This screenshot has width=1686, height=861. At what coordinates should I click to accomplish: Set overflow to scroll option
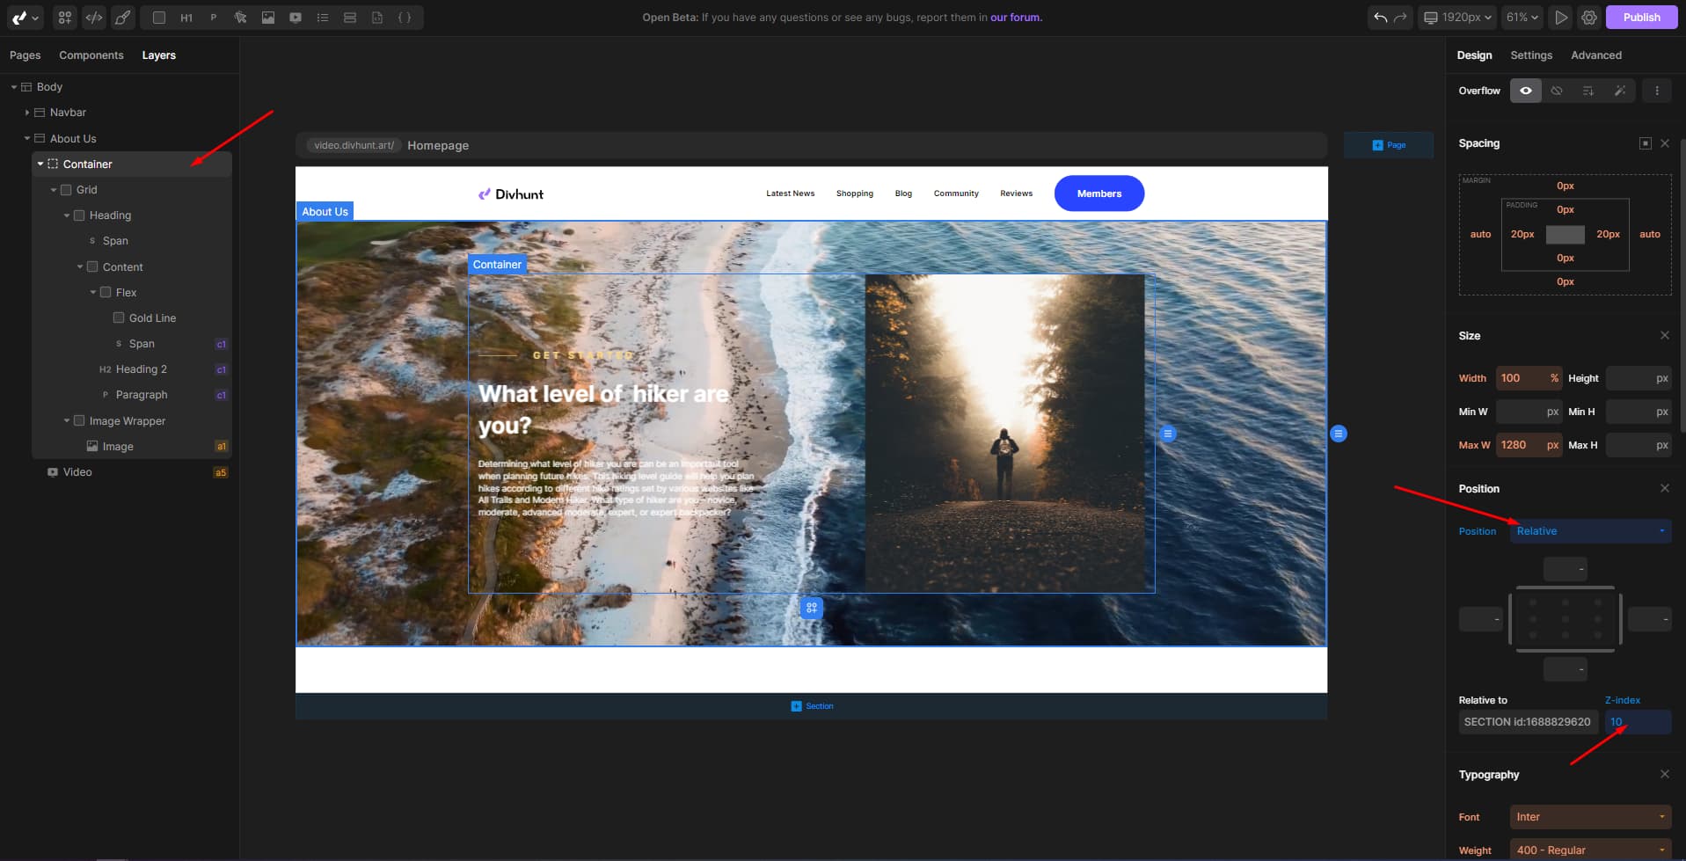coord(1588,91)
